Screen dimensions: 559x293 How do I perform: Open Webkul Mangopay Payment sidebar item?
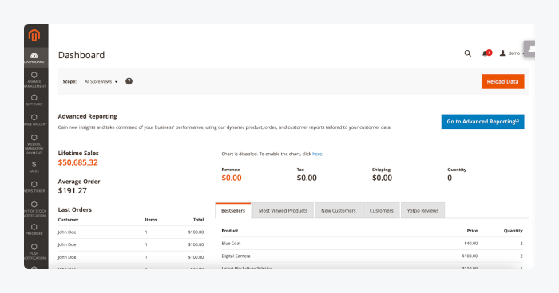coord(34,144)
